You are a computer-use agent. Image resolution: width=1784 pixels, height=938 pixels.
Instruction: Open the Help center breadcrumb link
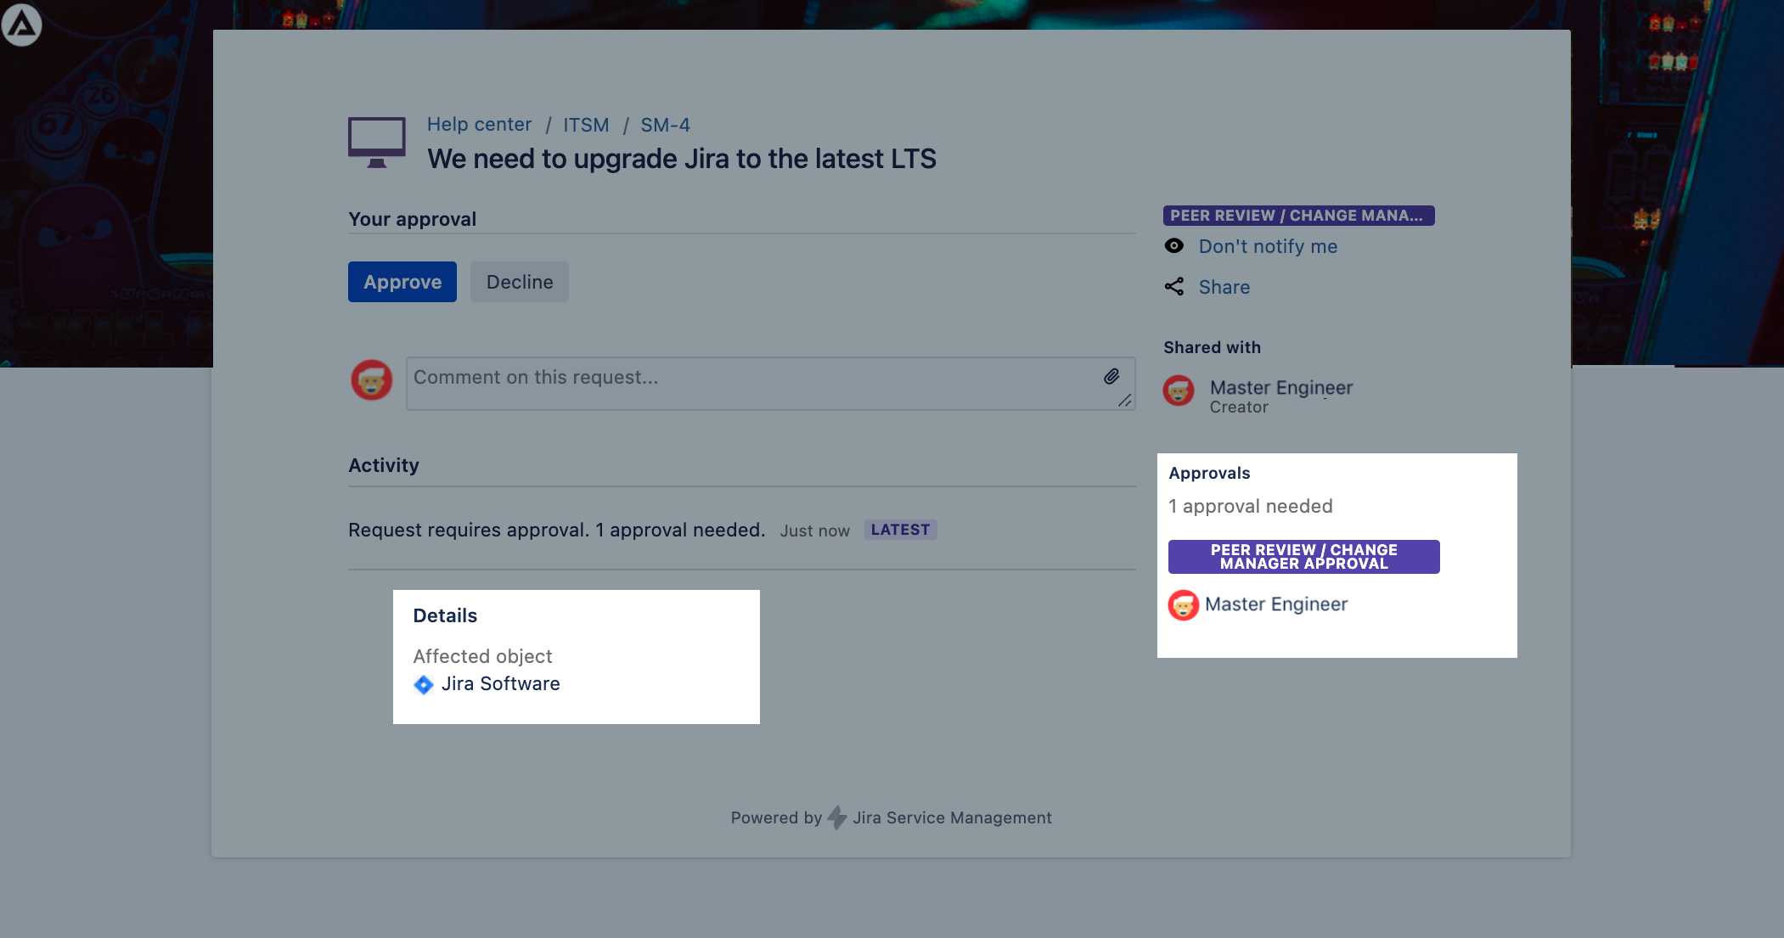(479, 125)
